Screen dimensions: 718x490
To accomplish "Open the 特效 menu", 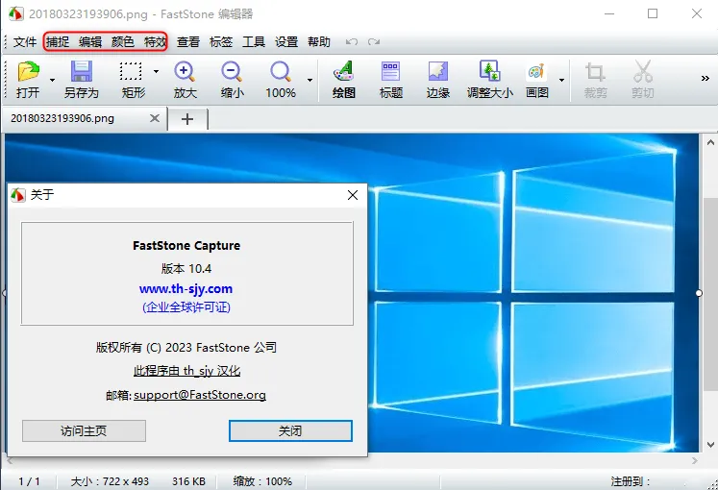I will click(155, 42).
